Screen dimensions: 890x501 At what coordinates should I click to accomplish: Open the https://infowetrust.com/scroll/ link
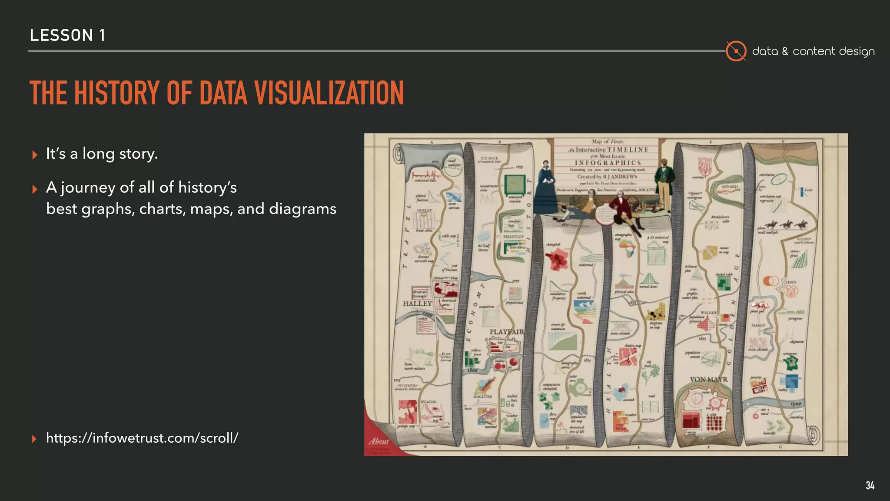click(x=142, y=438)
